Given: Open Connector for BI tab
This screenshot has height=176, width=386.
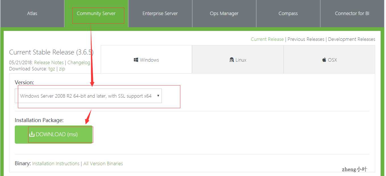Looking at the screenshot, I should 352,14.
